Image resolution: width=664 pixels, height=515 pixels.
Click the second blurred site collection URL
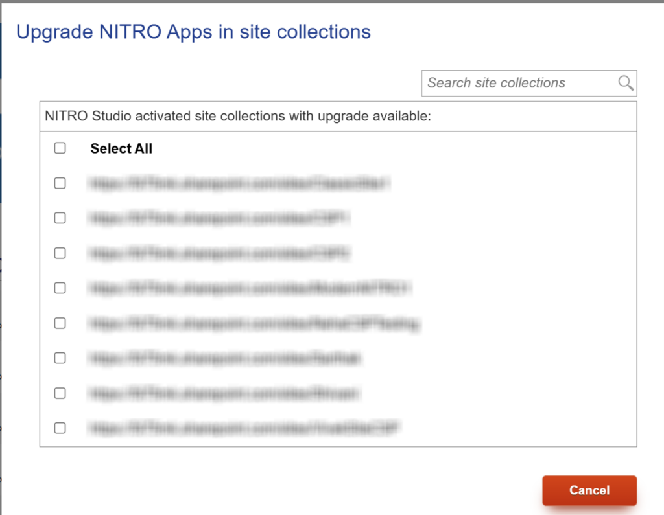[219, 218]
